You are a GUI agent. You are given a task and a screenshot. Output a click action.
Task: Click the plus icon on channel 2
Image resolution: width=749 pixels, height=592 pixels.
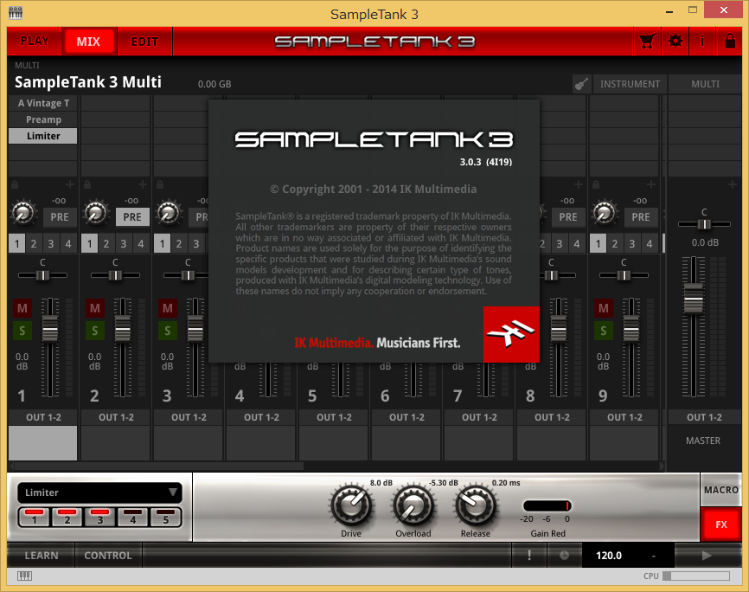[143, 184]
